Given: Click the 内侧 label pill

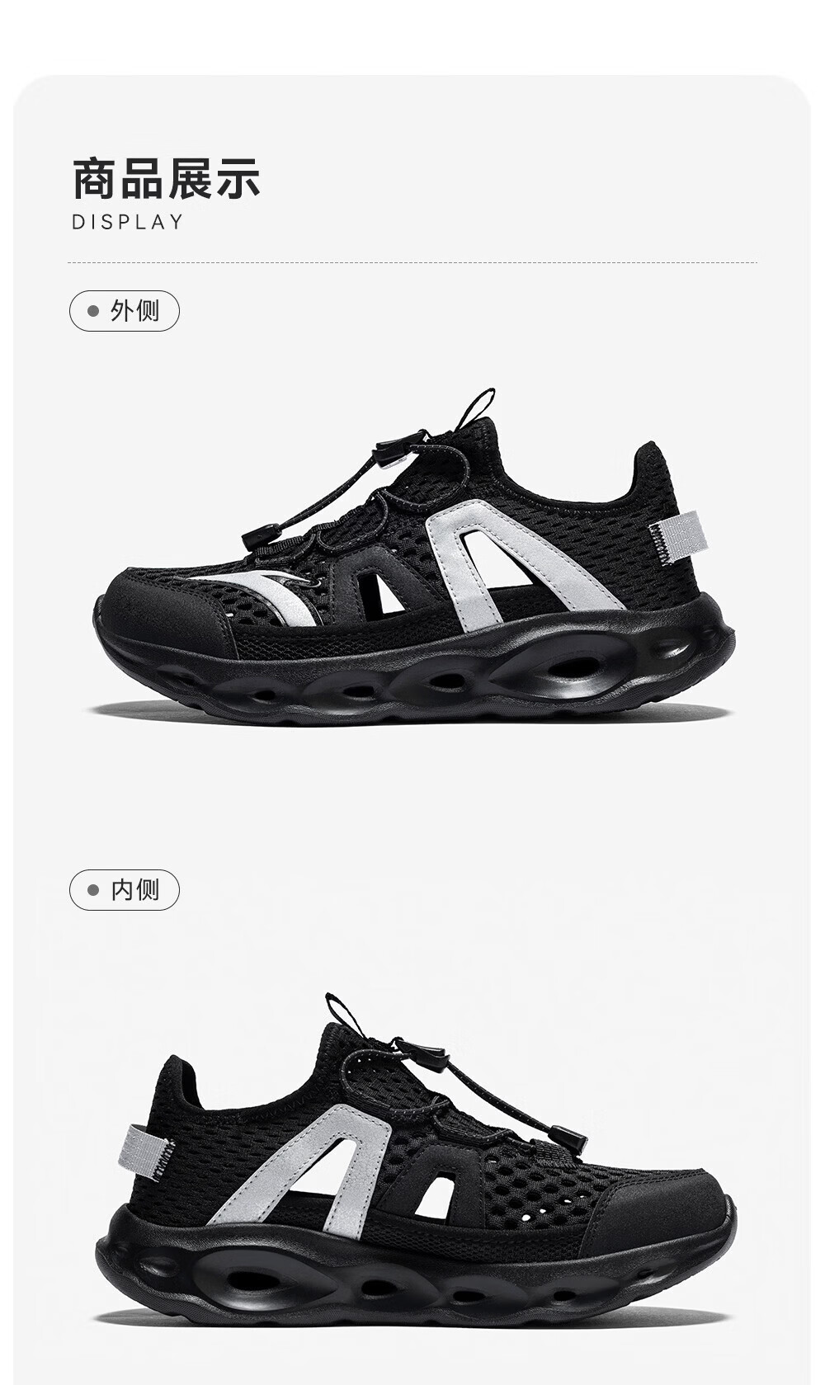Looking at the screenshot, I should [x=124, y=890].
